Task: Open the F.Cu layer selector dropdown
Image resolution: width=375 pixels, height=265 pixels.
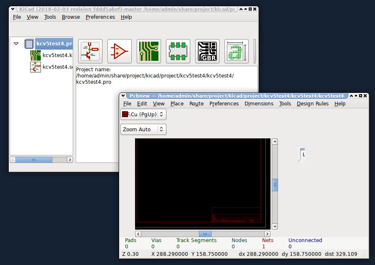Action: pyautogui.click(x=162, y=114)
